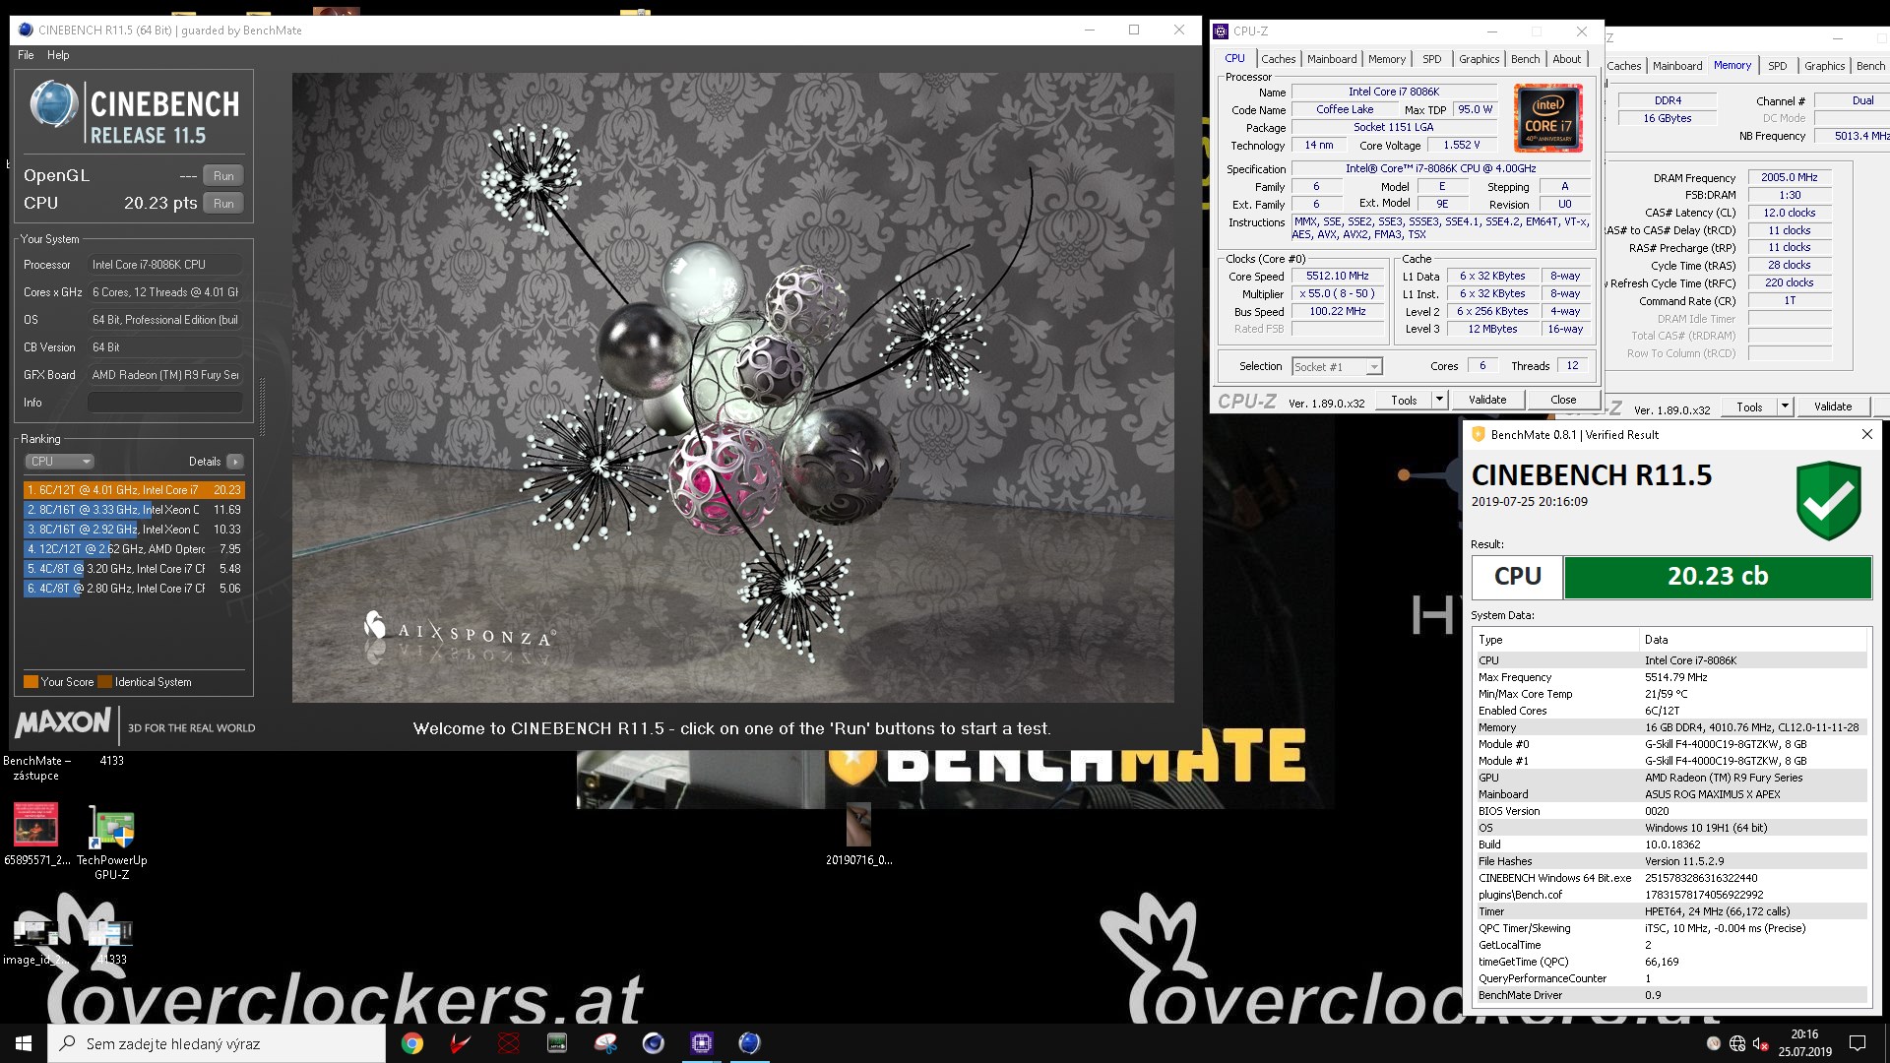This screenshot has width=1890, height=1063.
Task: Click the CPU-Z title bar icon
Action: coord(1221,31)
